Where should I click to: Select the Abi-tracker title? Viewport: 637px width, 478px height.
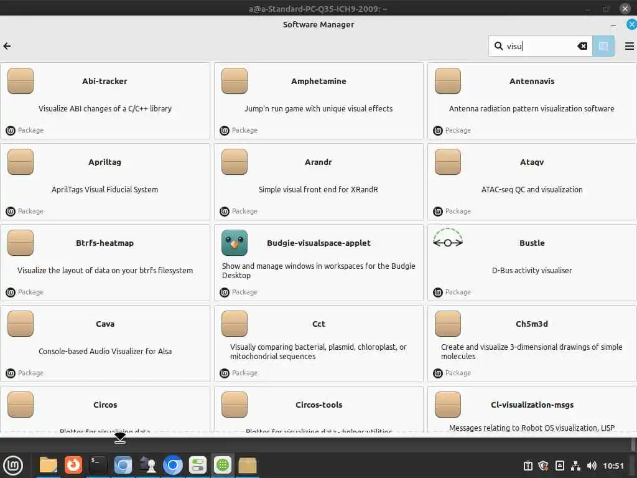click(105, 81)
